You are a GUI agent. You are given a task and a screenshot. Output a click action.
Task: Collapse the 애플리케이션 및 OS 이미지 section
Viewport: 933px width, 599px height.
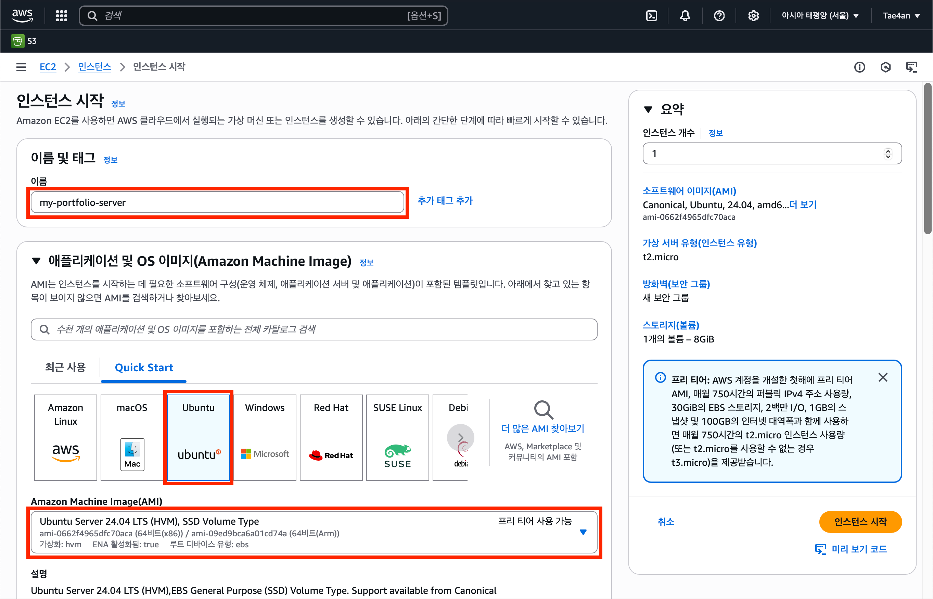tap(36, 261)
